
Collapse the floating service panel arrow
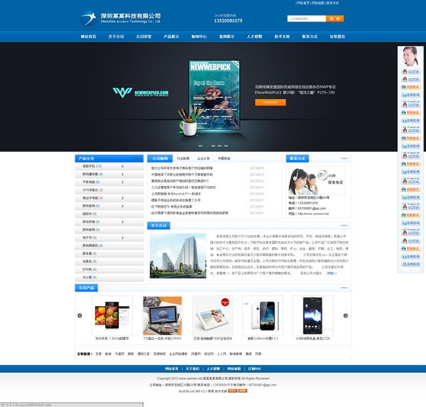pos(410,270)
